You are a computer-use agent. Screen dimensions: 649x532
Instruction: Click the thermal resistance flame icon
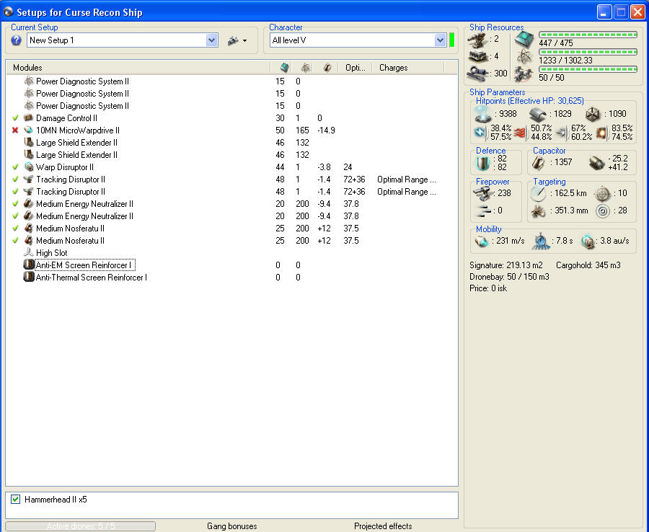point(520,133)
